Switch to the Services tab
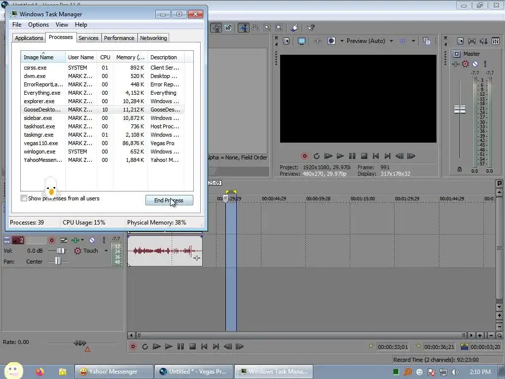The height and width of the screenshot is (379, 505). click(x=88, y=38)
